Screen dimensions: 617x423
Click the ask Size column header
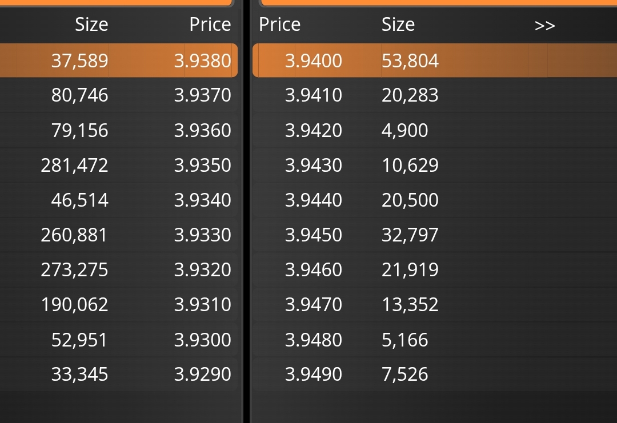coord(398,25)
